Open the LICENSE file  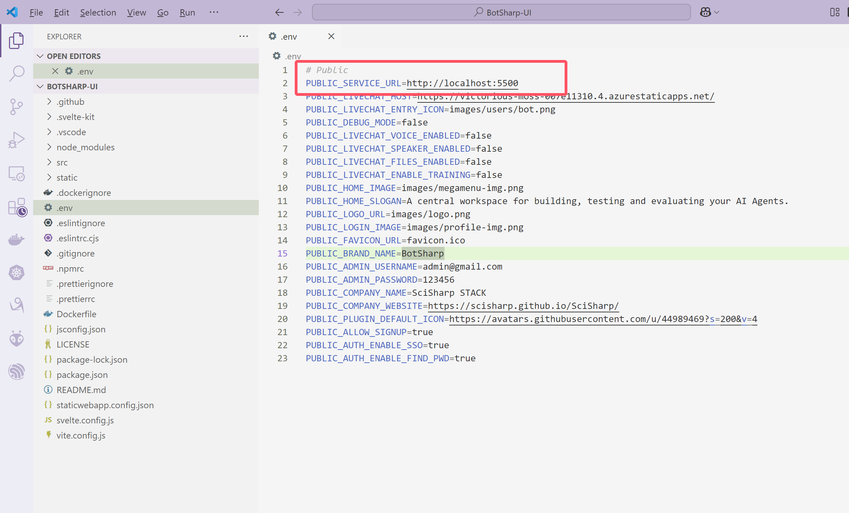click(146, 344)
